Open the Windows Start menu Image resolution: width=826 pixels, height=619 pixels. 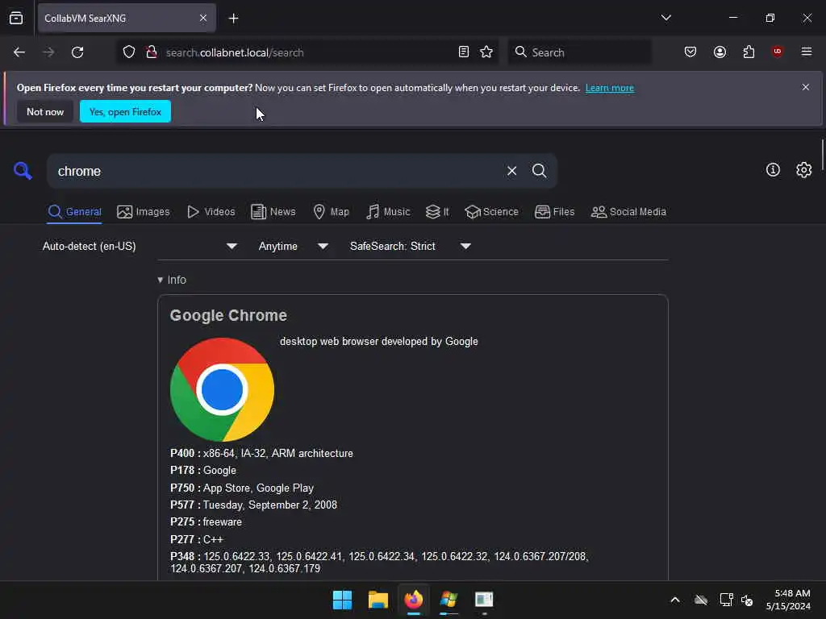click(x=342, y=600)
